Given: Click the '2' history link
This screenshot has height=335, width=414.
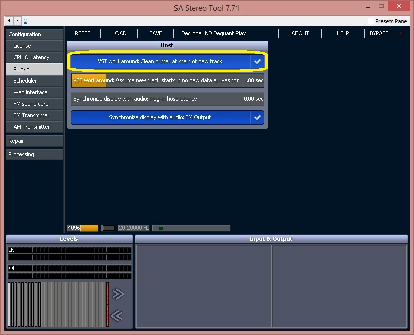Looking at the screenshot, I should coord(25,21).
